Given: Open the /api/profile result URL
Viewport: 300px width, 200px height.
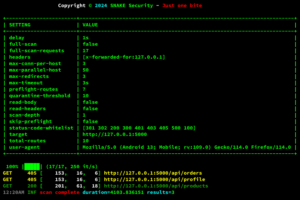Looking at the screenshot, I should [154, 179].
